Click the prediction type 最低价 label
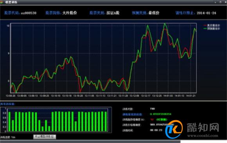 pyautogui.click(x=154, y=13)
